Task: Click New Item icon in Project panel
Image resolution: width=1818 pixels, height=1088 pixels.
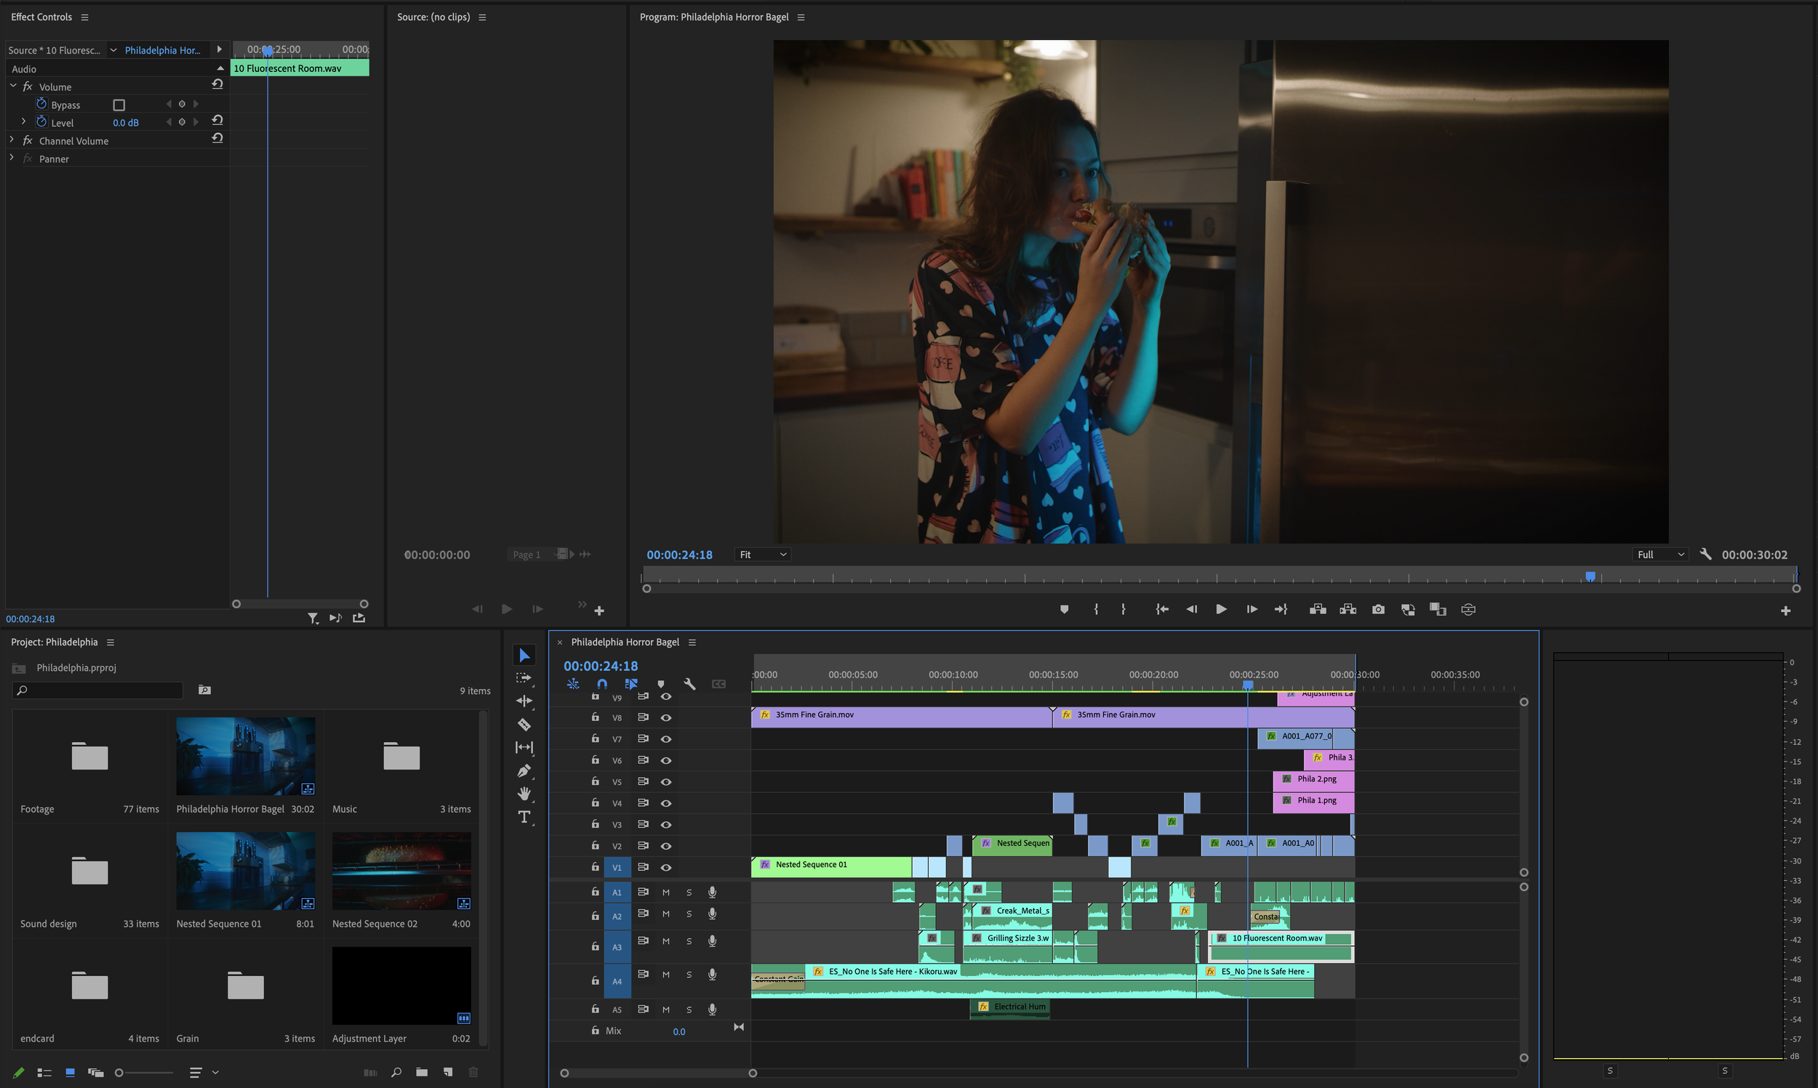Action: [448, 1072]
